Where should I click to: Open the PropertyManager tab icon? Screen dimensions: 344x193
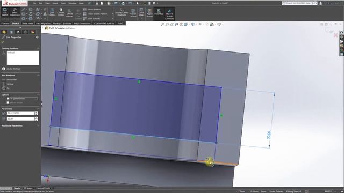pos(11,32)
